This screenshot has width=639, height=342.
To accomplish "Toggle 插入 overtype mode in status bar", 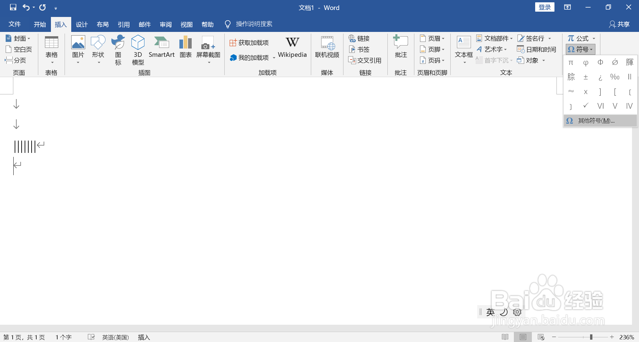I will (144, 337).
